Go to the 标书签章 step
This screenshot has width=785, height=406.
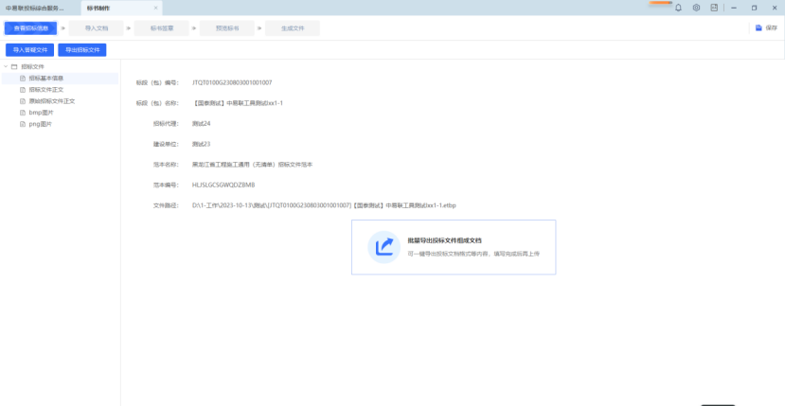point(161,28)
